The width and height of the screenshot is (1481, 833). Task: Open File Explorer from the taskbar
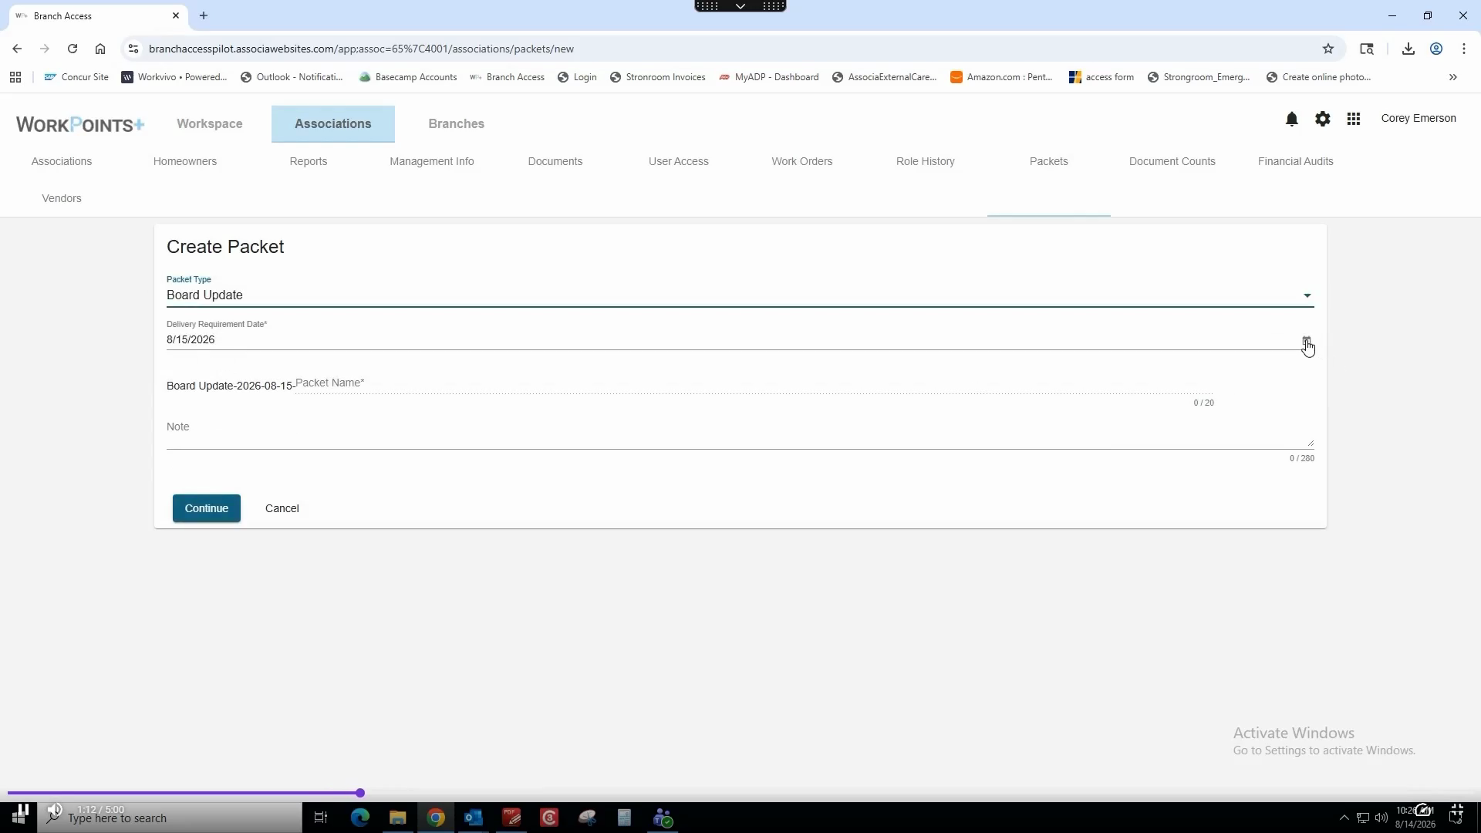point(398,818)
